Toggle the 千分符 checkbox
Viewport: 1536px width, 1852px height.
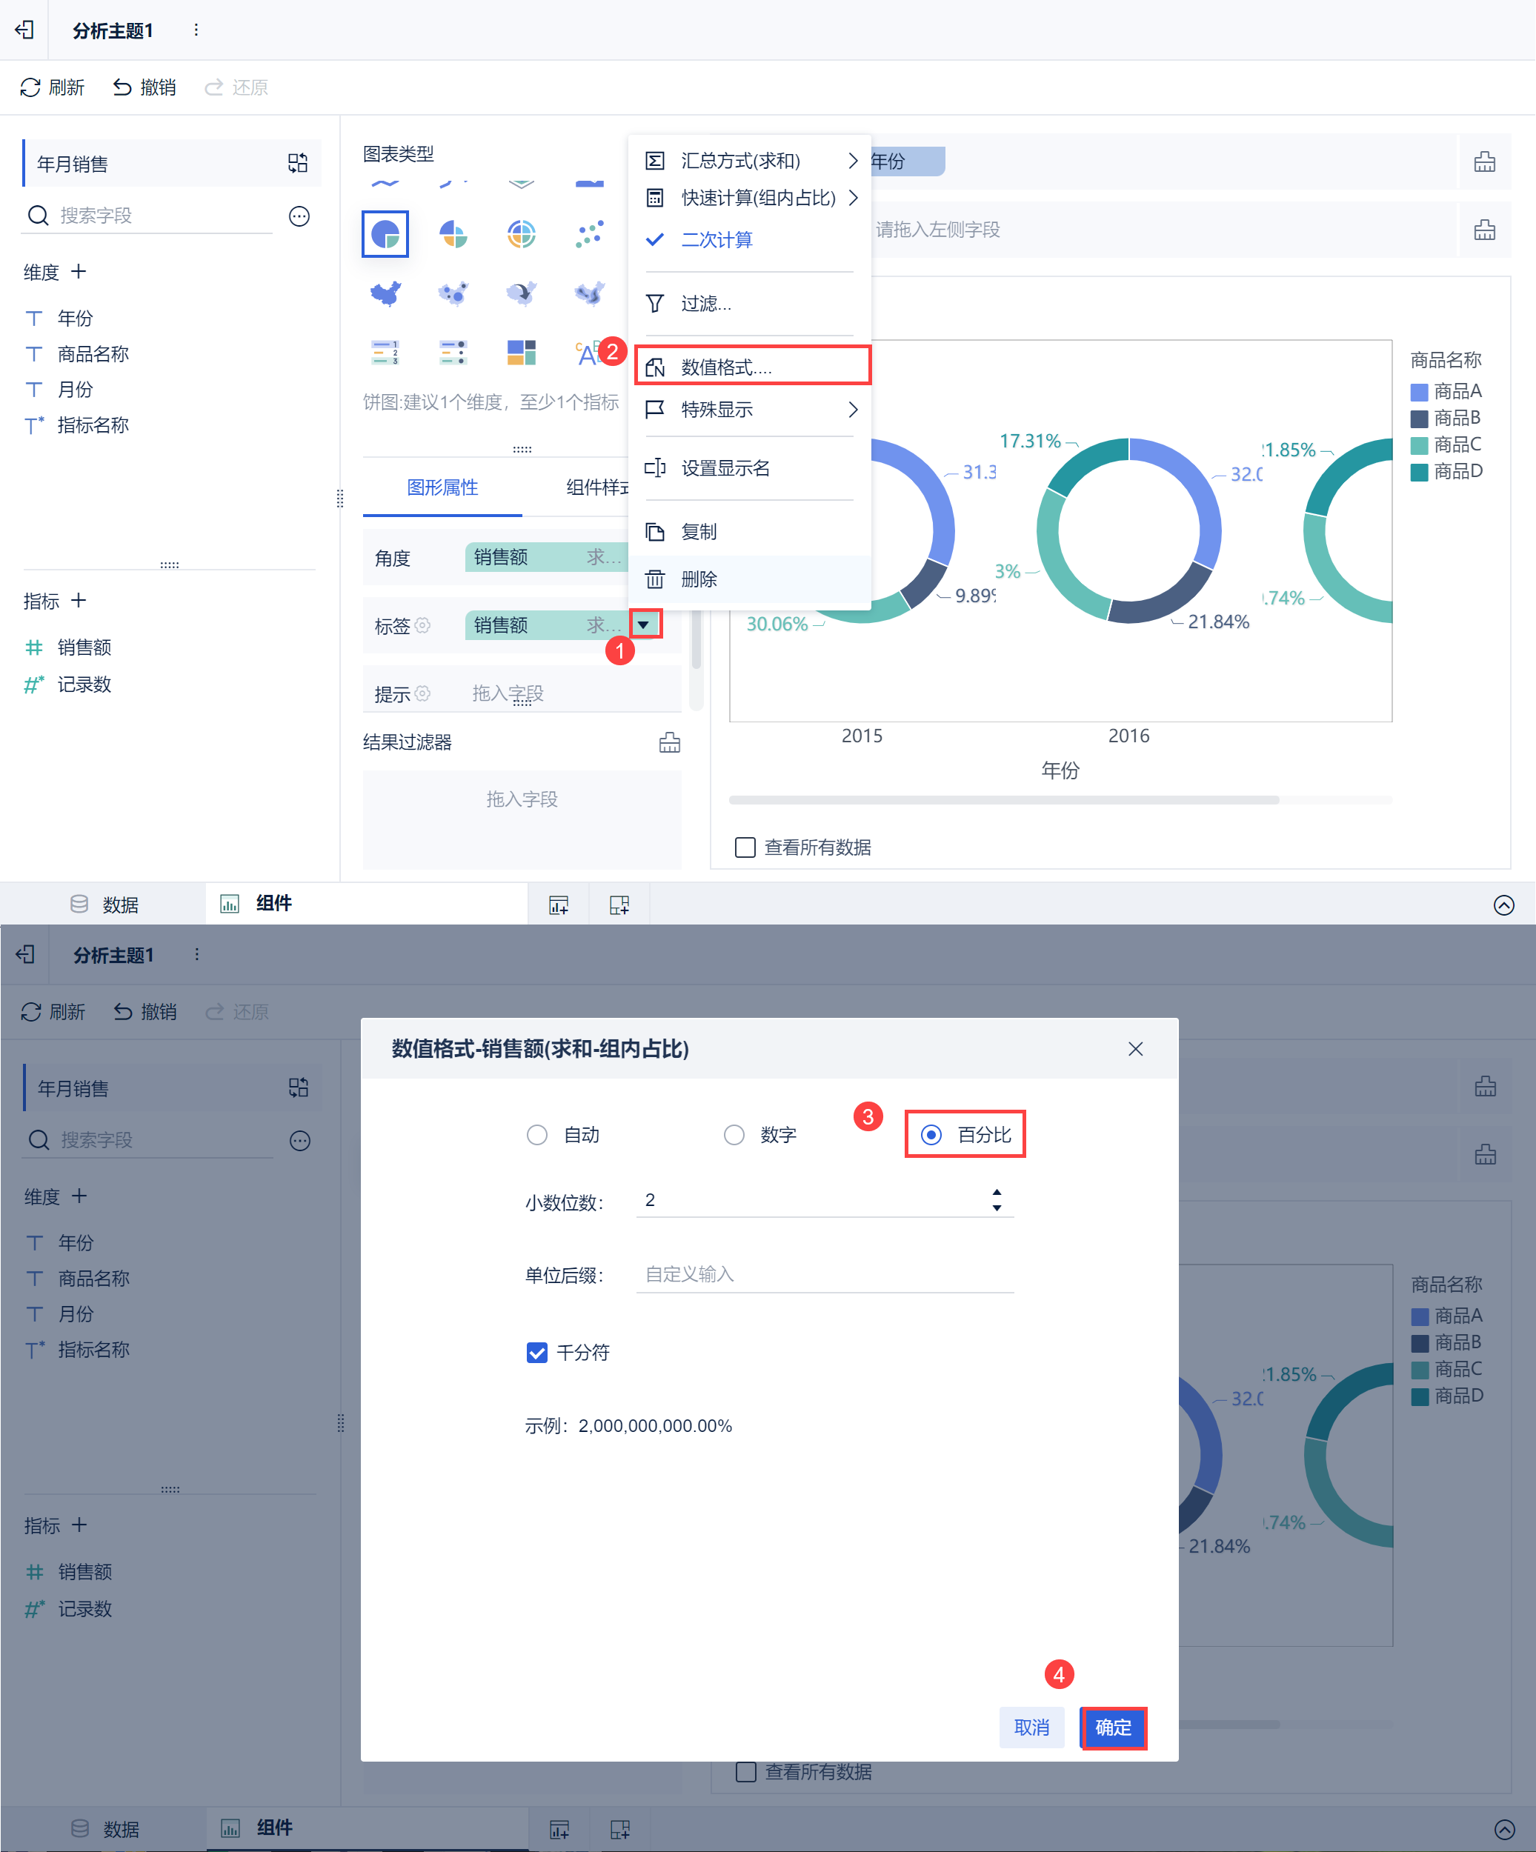click(536, 1353)
